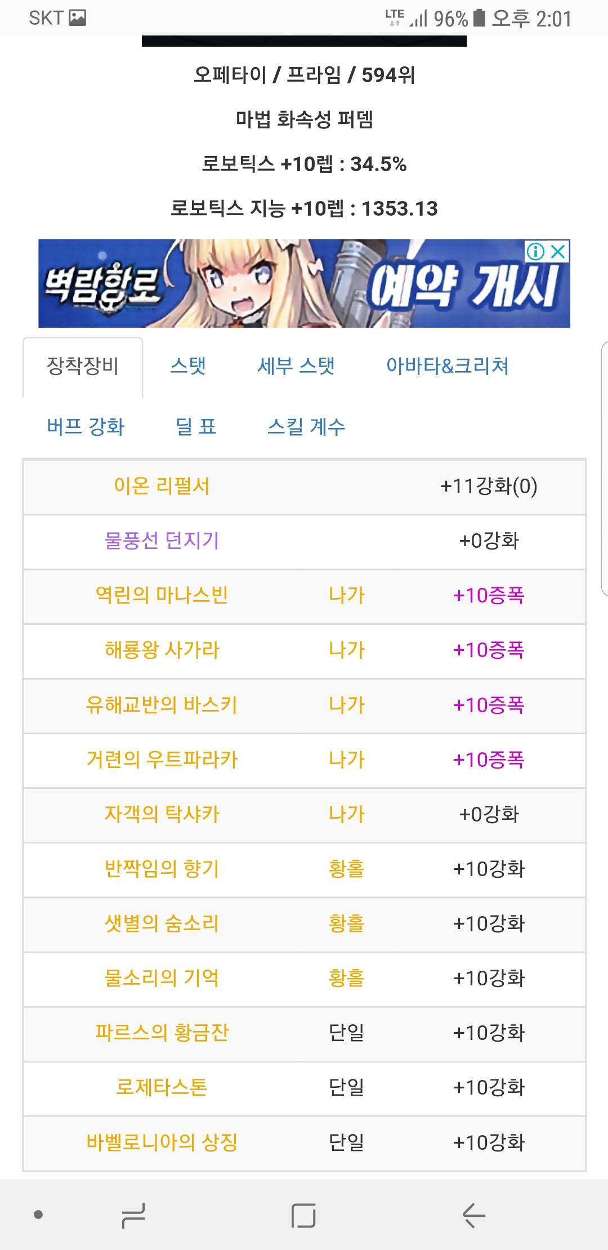Open the 바벨로니아의 상징 item link
Screen dimensions: 608x1250
162,1142
